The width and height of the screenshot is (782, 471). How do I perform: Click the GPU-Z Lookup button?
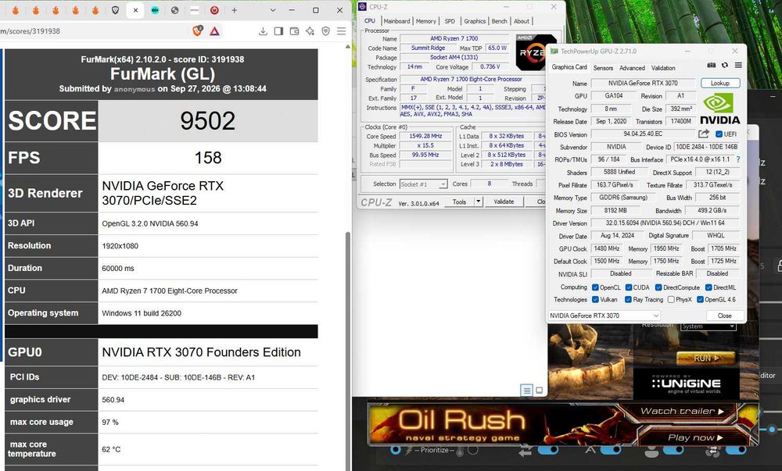pos(720,83)
